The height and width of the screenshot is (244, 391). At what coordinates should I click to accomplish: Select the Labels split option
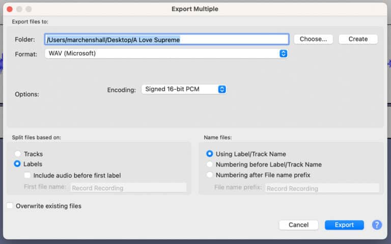[x=18, y=164]
